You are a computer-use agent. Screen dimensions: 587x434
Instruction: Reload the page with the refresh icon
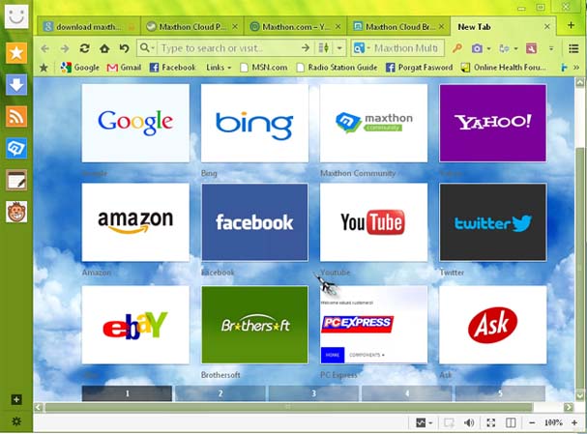click(84, 48)
